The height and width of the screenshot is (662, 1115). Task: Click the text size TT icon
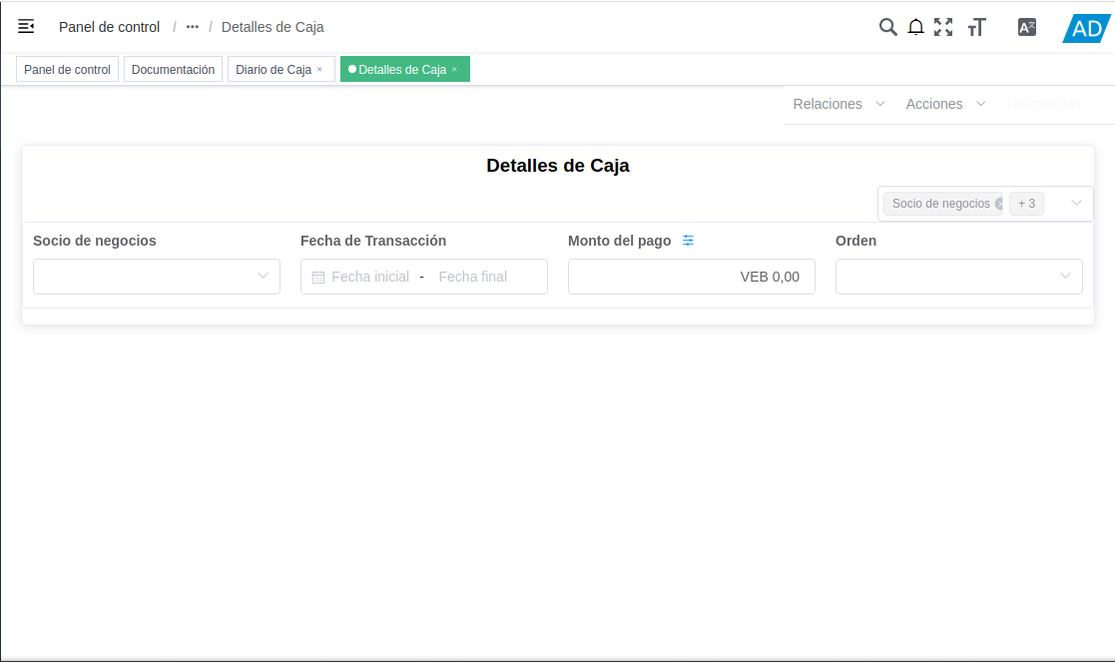coord(976,27)
